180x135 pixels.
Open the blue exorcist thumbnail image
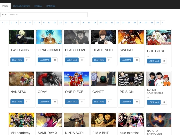(x=131, y=120)
